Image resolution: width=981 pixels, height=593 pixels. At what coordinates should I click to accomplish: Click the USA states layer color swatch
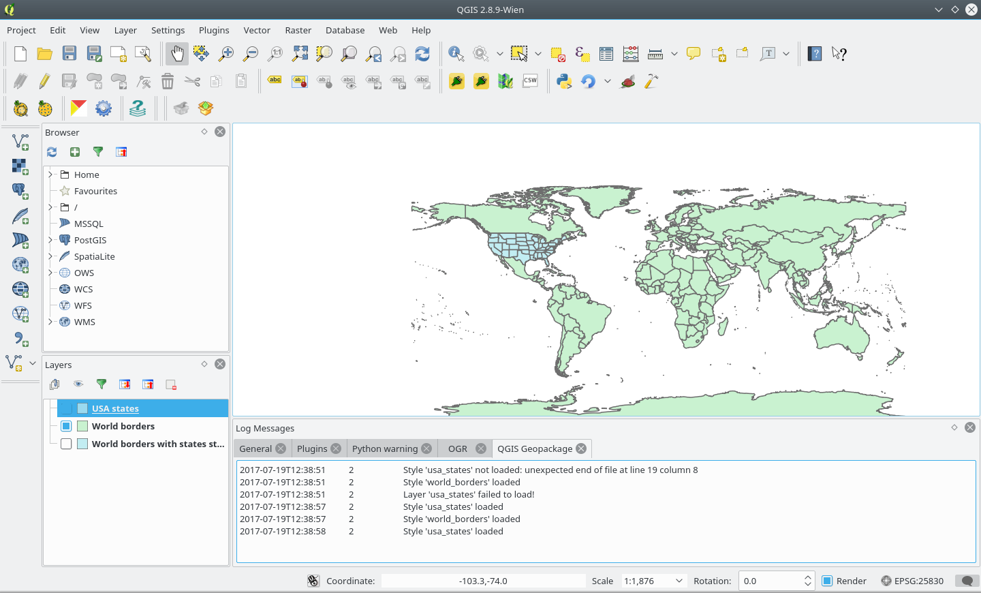pyautogui.click(x=82, y=408)
